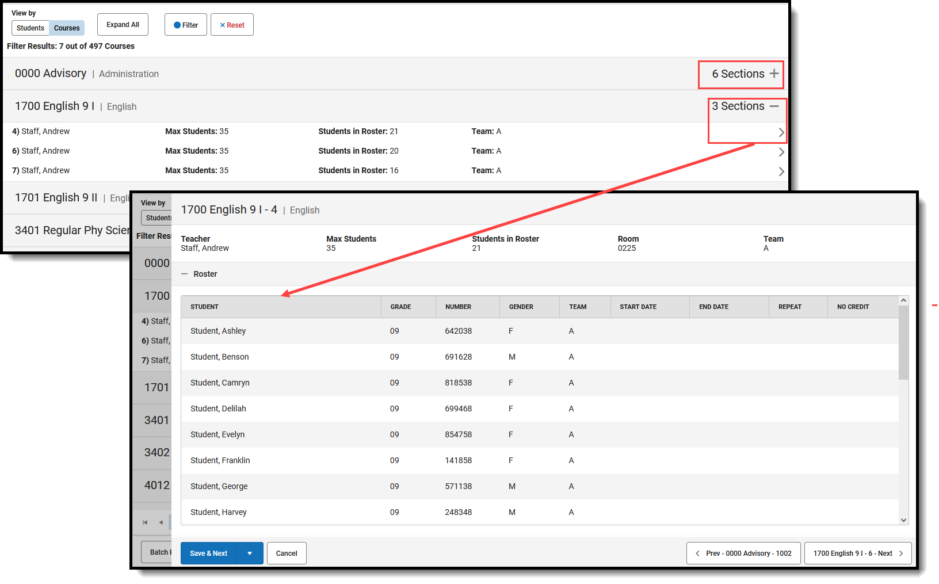Select section 6) Staff, Andrew row
The image size is (939, 584).
396,151
